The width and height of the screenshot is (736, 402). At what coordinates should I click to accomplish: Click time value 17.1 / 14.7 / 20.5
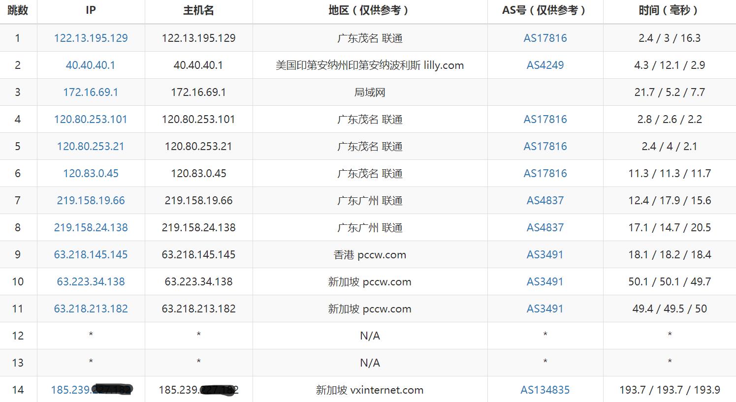coord(670,228)
